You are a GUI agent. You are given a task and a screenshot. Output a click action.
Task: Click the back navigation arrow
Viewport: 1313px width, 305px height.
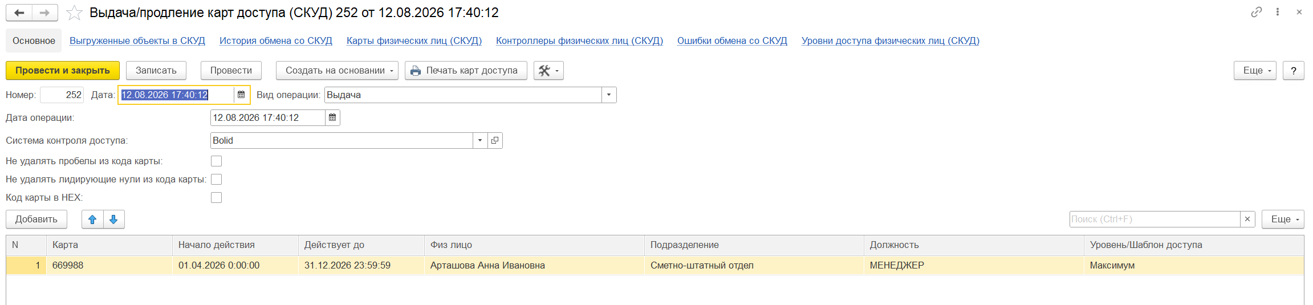click(x=19, y=13)
